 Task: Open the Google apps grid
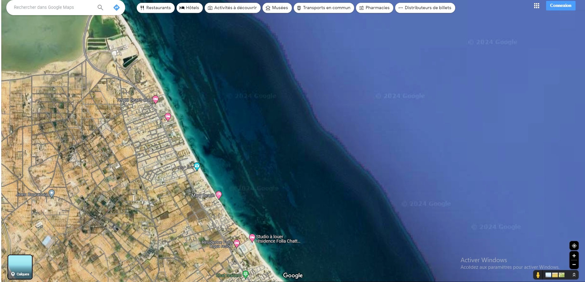click(536, 6)
